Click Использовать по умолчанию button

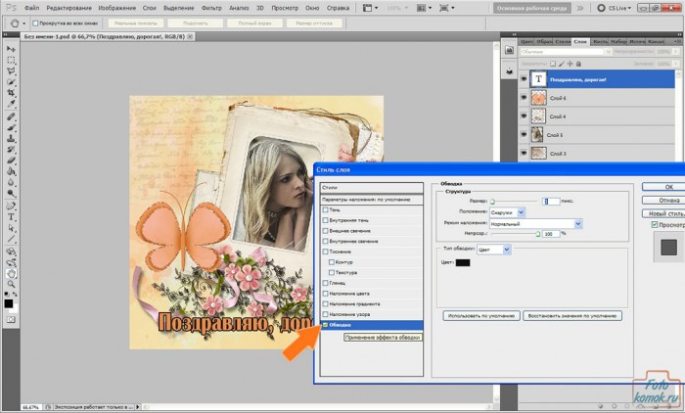point(481,315)
